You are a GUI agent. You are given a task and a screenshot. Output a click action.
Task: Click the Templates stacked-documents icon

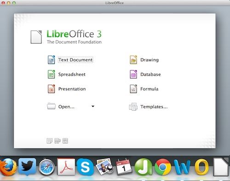(133, 106)
